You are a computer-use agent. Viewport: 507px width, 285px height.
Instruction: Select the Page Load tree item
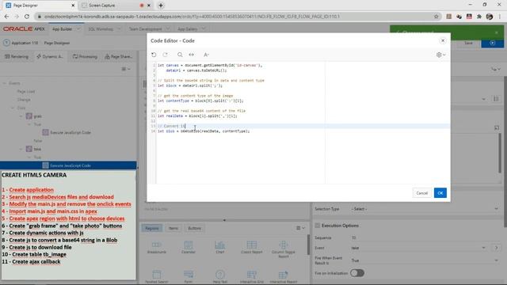tap(26, 92)
